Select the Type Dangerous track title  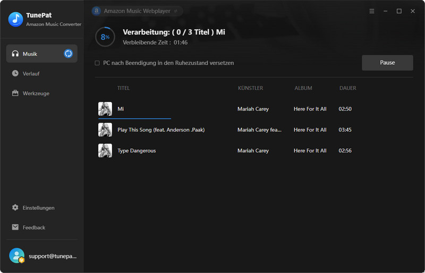(137, 151)
